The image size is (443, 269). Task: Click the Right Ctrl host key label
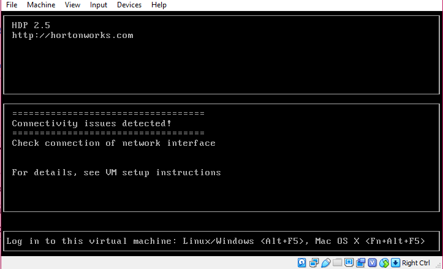[416, 263]
